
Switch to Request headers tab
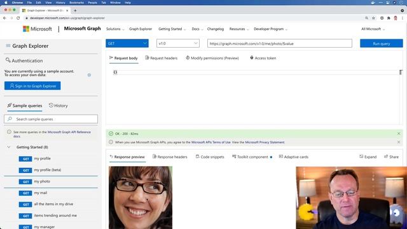click(161, 58)
